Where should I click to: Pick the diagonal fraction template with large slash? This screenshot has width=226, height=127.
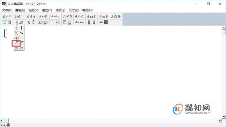pos(17,33)
